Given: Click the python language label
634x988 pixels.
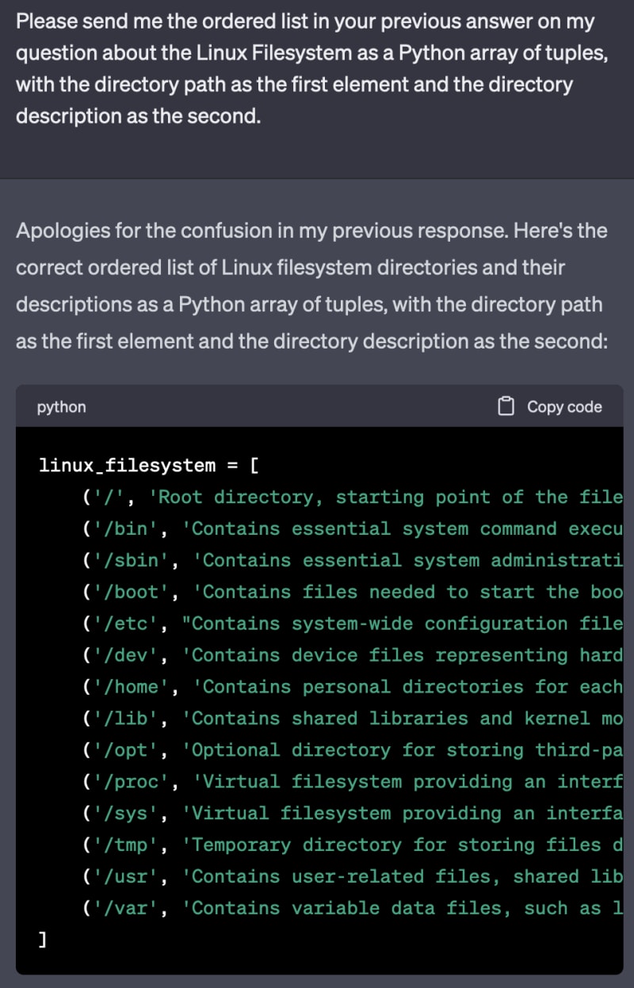Looking at the screenshot, I should pos(61,407).
